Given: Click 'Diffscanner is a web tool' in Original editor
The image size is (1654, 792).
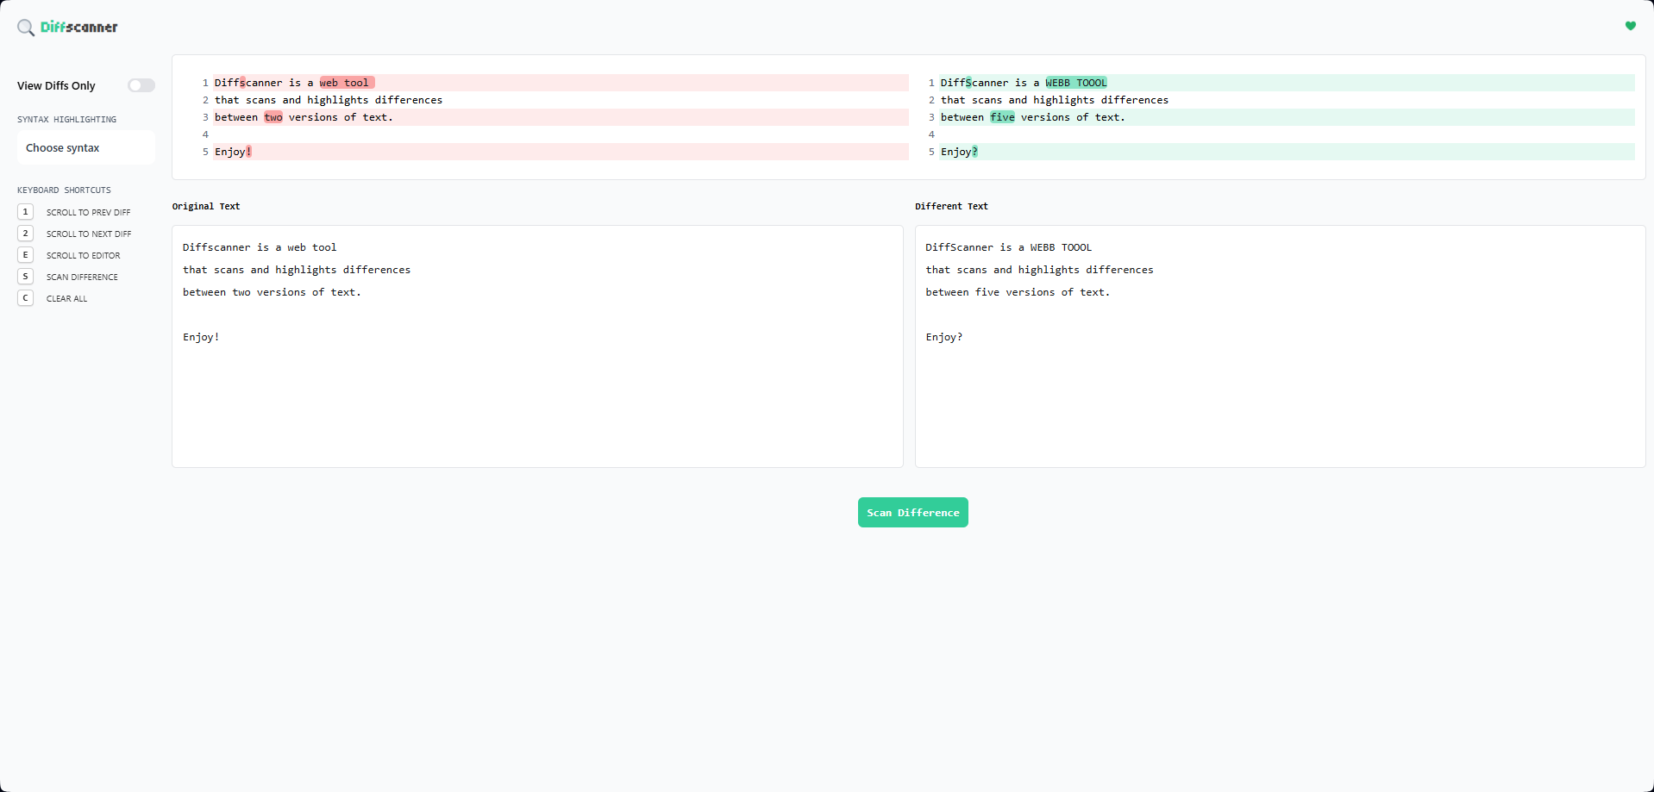Looking at the screenshot, I should point(260,247).
